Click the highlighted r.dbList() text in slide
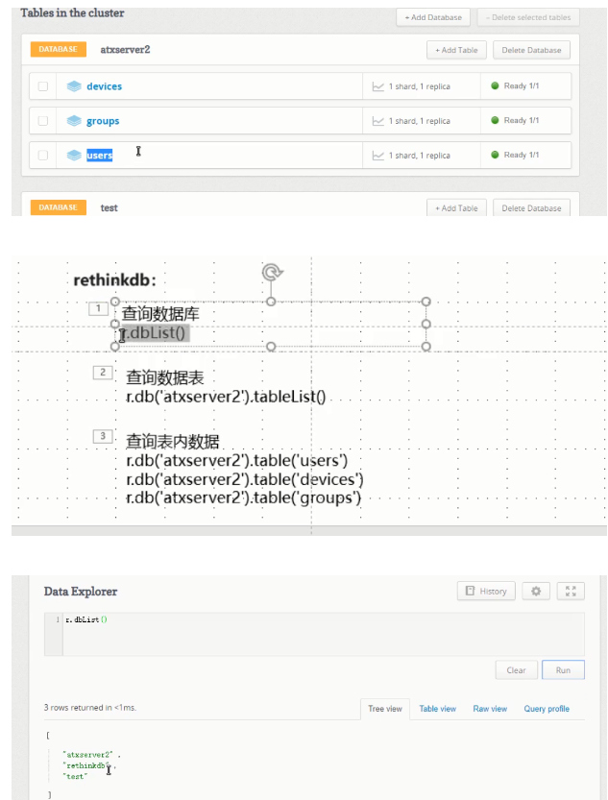Image resolution: width=608 pixels, height=800 pixels. pyautogui.click(x=156, y=333)
